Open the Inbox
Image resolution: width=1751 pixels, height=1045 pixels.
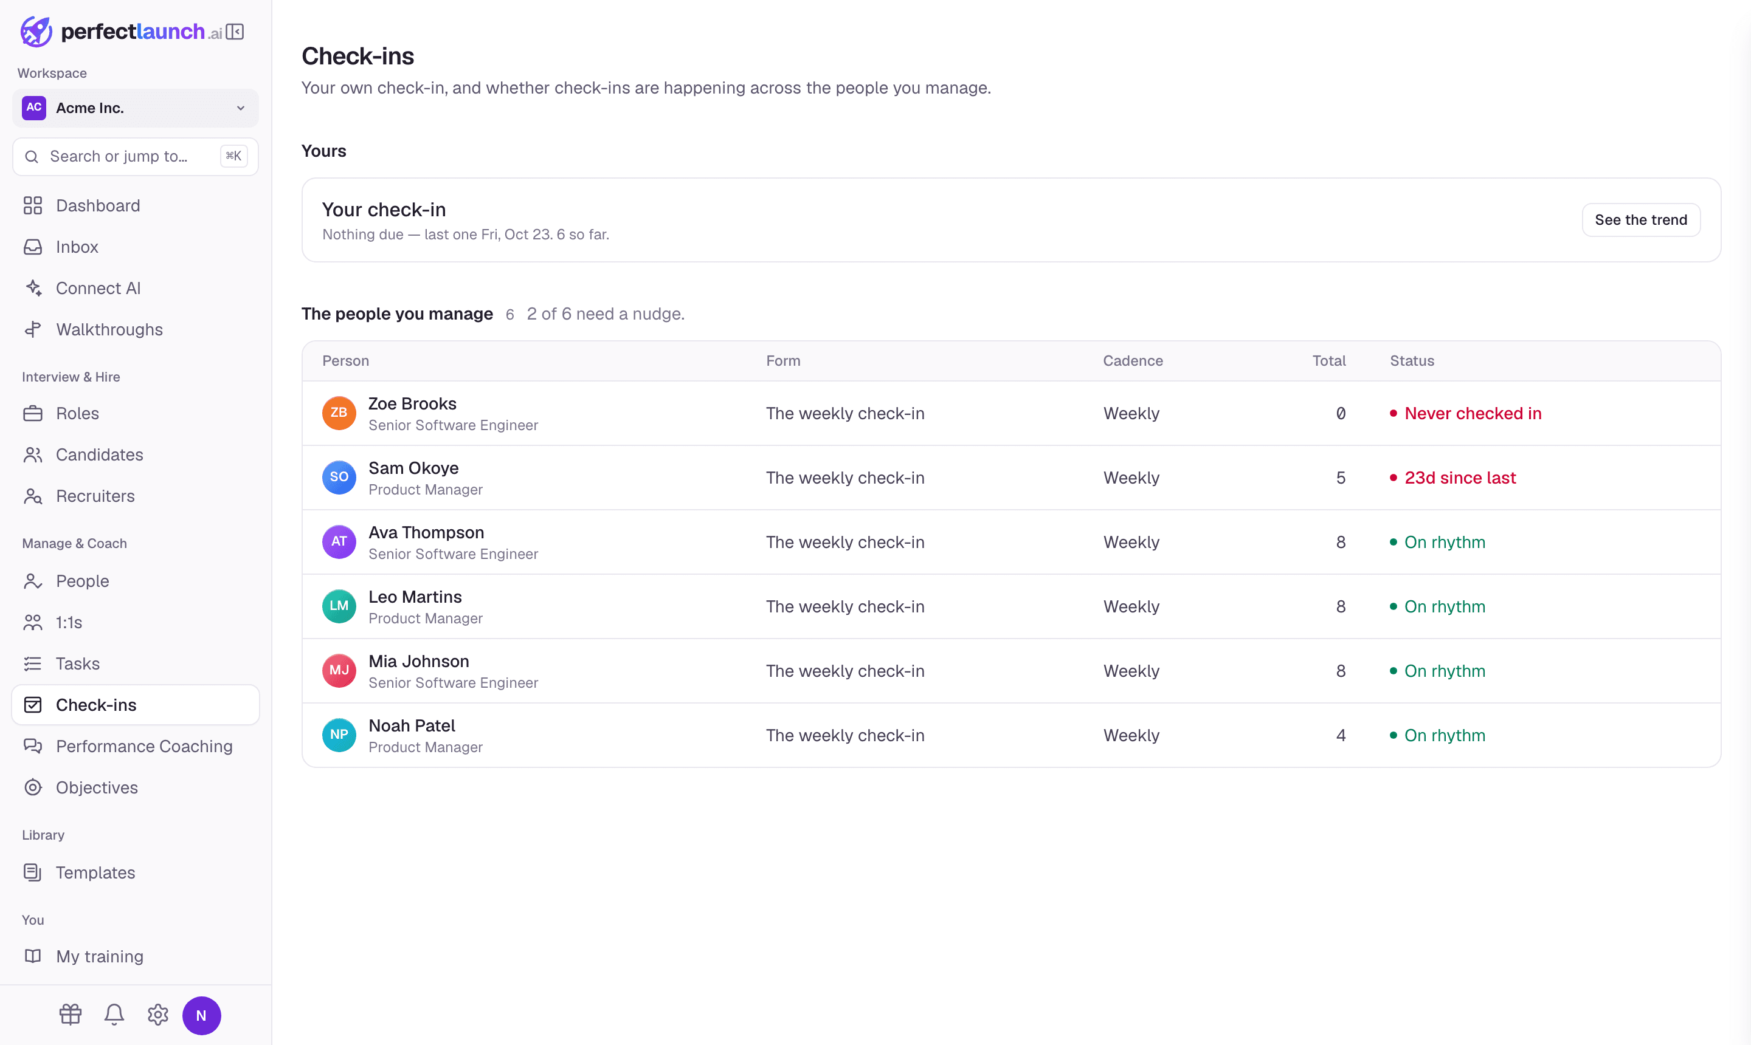coord(136,247)
